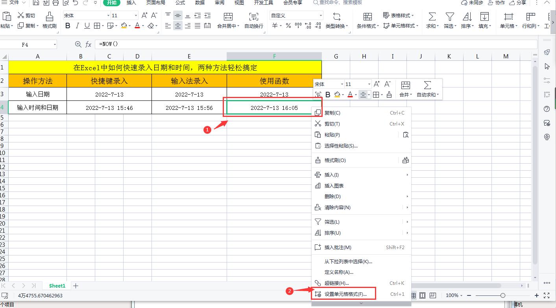Screen dimensions: 556x308
Task: Undo the last action
Action: (x=75, y=3)
